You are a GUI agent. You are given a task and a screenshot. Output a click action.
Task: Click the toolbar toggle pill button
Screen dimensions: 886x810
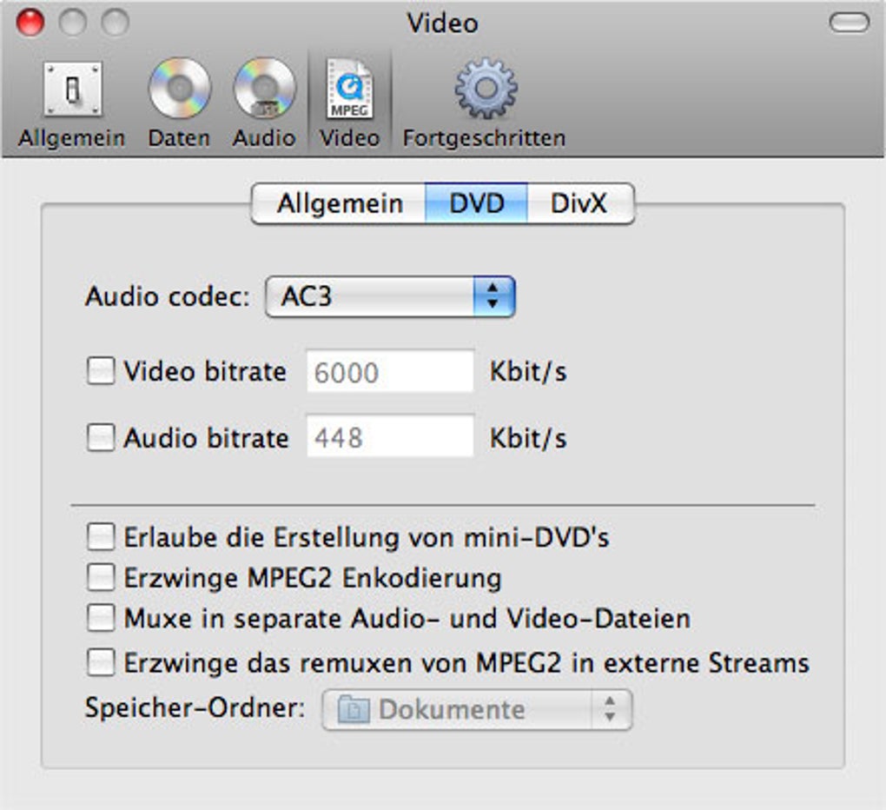click(x=849, y=23)
